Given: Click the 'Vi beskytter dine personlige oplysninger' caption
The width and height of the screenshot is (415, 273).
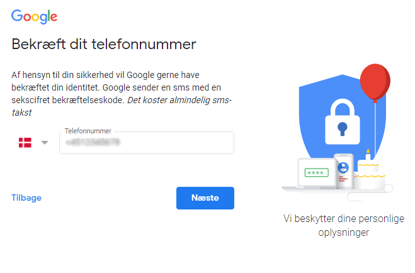Looking at the screenshot, I should click(x=343, y=226).
